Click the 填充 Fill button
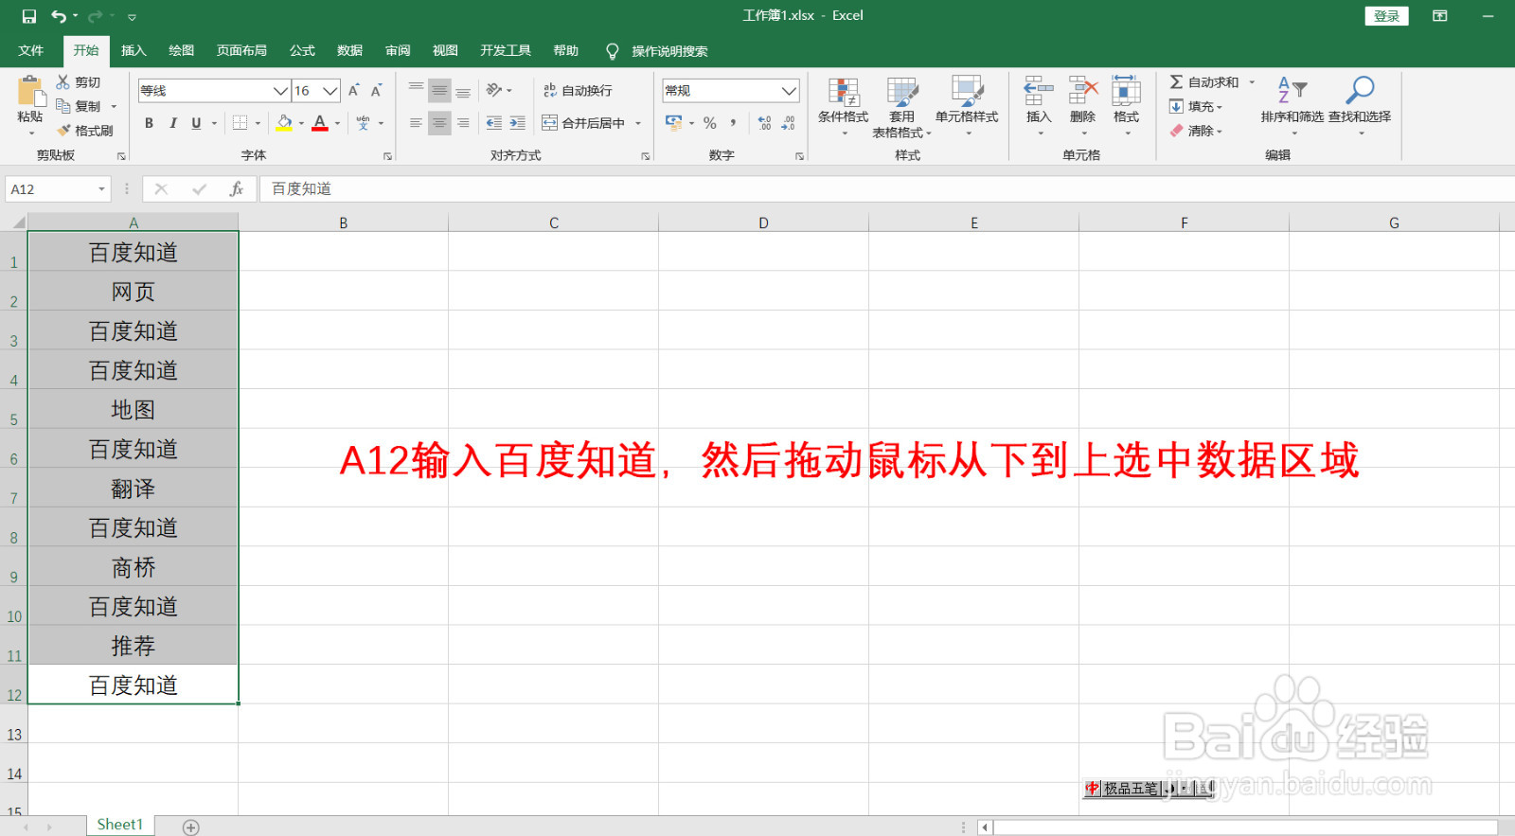 (1196, 107)
